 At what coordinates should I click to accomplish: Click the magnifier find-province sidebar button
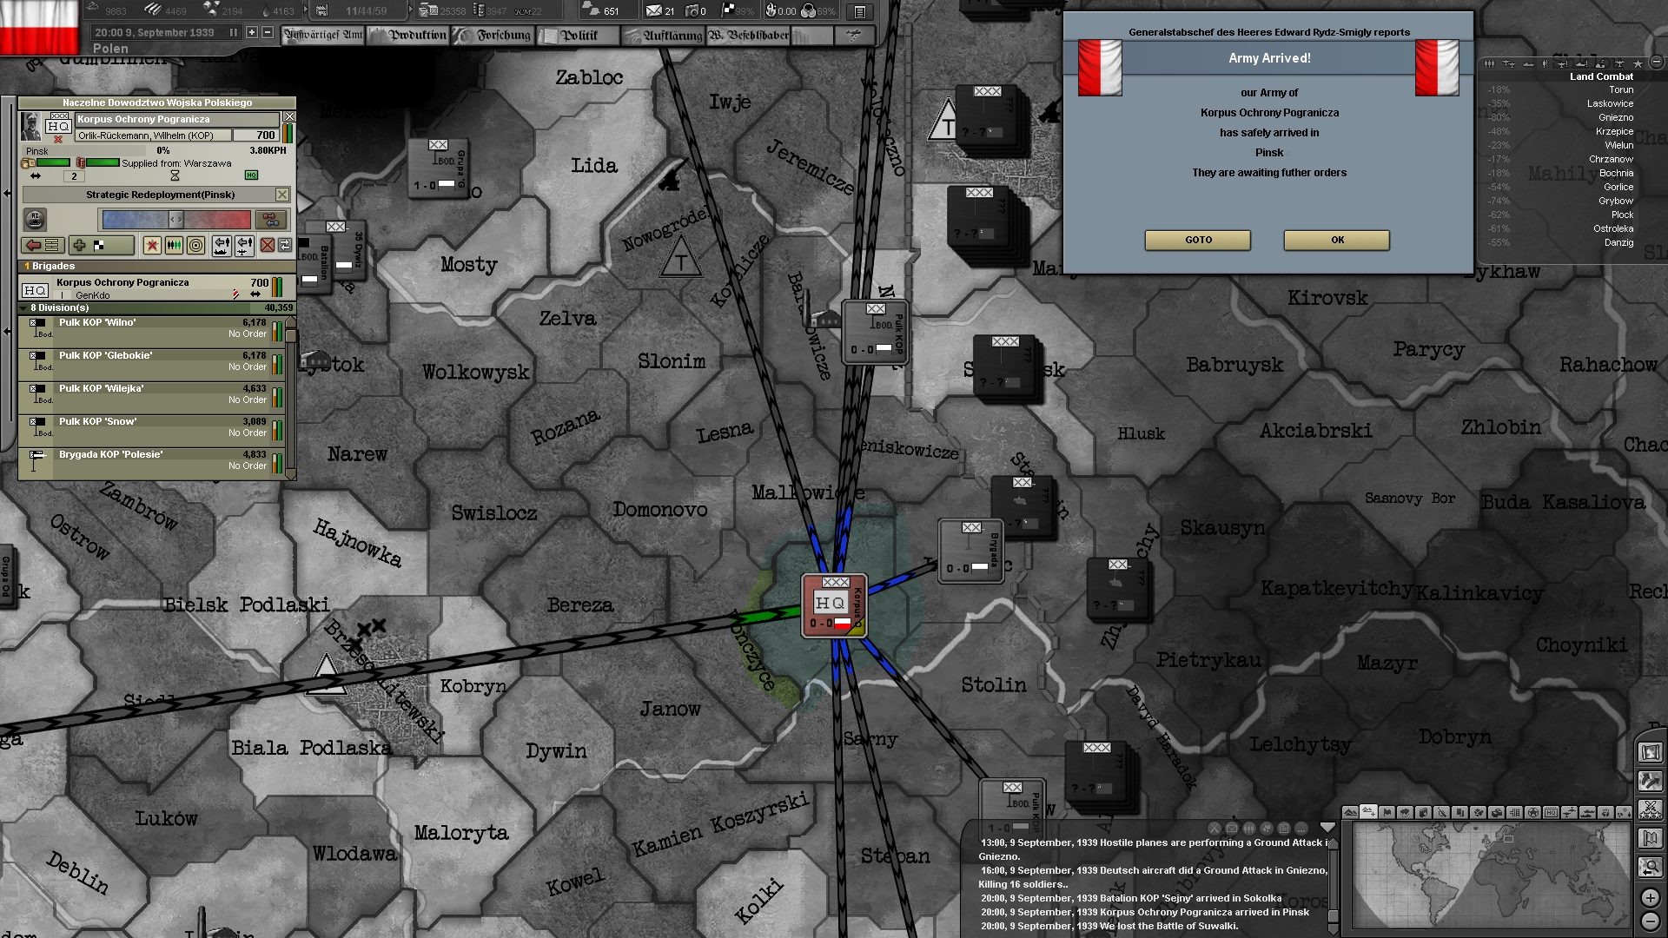tap(1650, 867)
